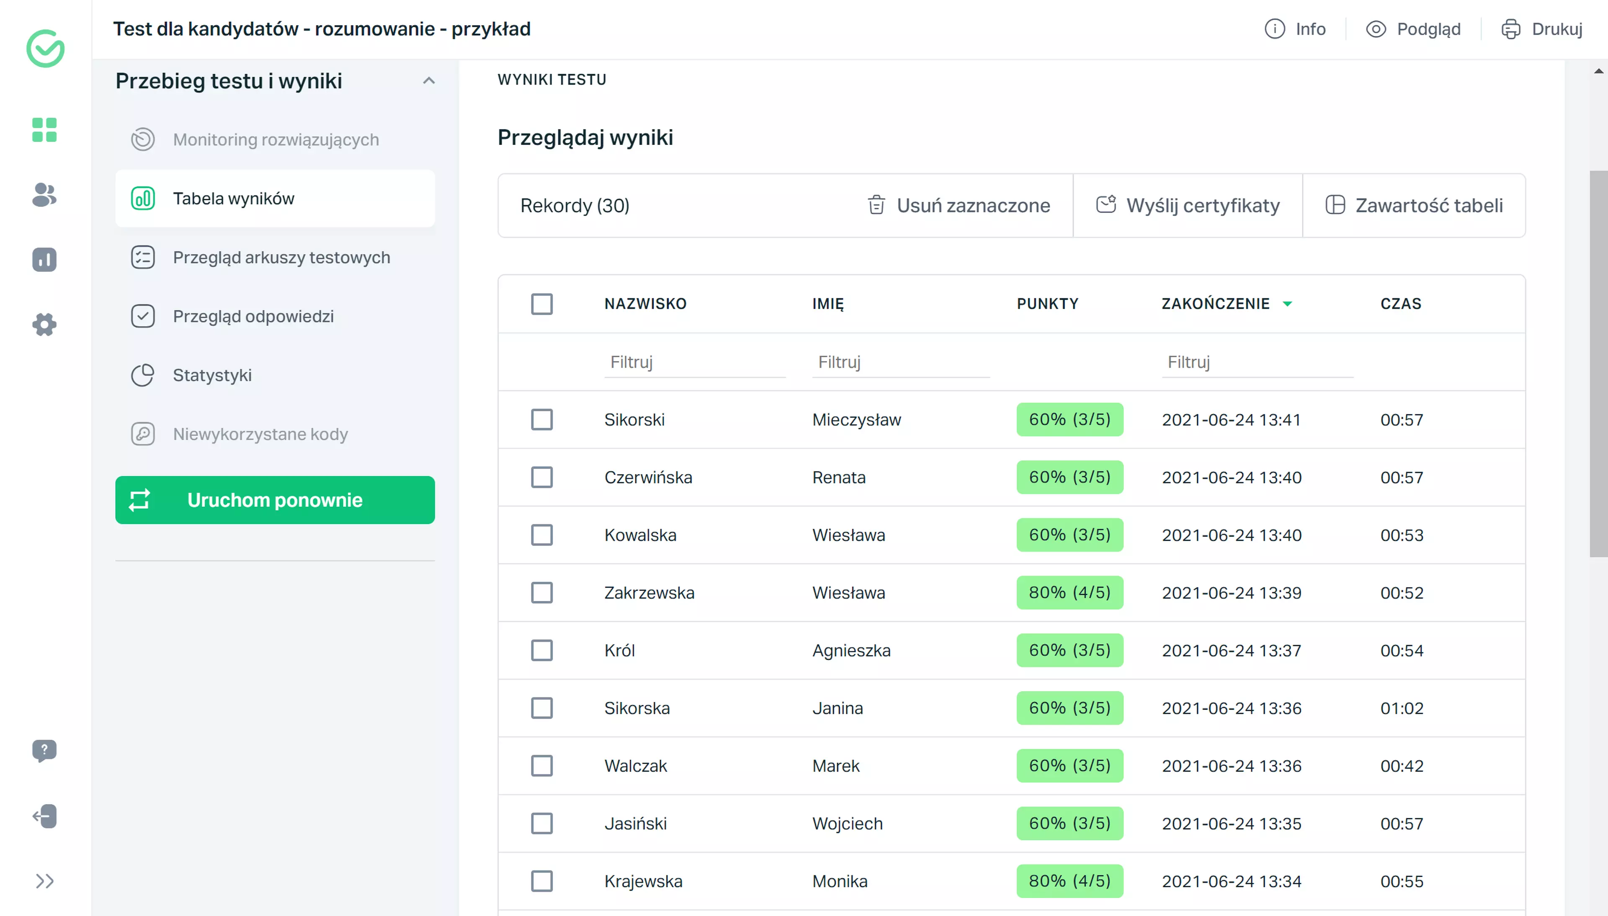The width and height of the screenshot is (1608, 916).
Task: Open Niewykorzystane kody menu item
Action: tap(275, 434)
